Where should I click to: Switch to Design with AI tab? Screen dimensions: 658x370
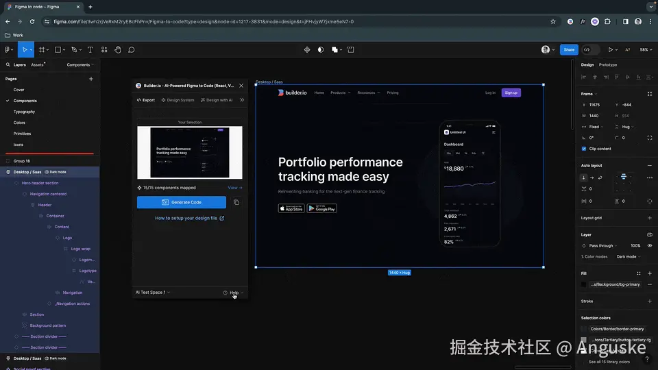(217, 100)
